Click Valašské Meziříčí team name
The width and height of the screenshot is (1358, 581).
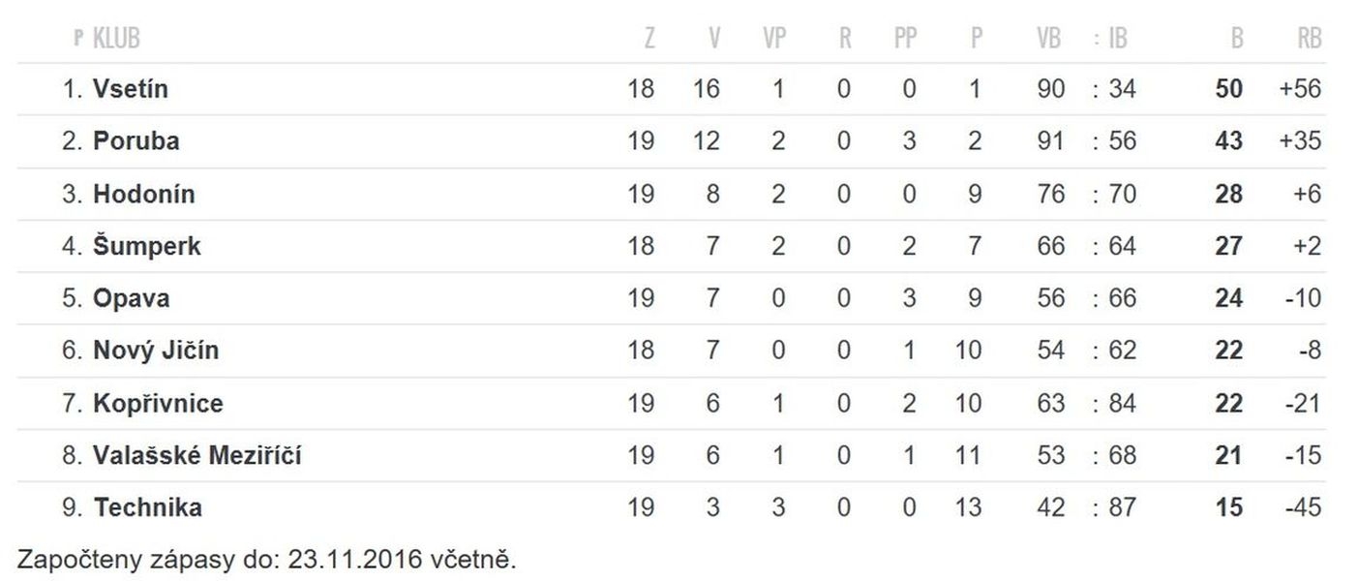click(x=197, y=455)
